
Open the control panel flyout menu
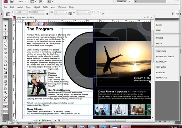[x=177, y=14]
